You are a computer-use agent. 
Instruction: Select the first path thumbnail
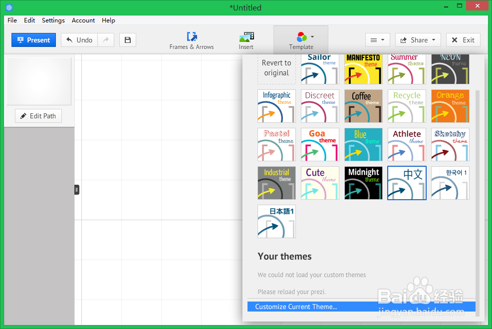tap(39, 81)
